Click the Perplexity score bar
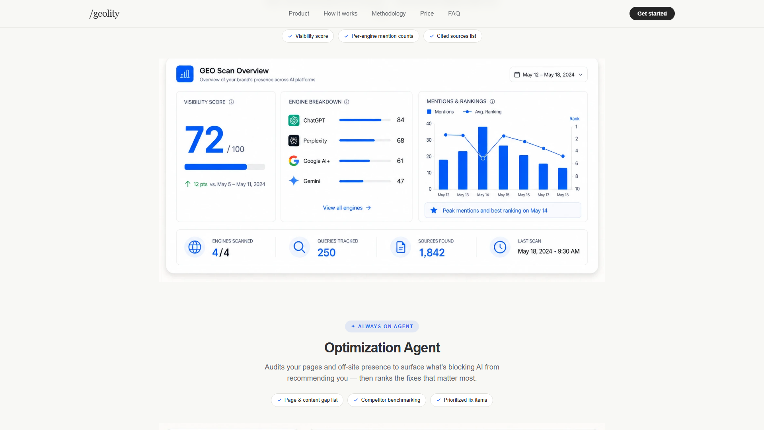 coord(365,141)
